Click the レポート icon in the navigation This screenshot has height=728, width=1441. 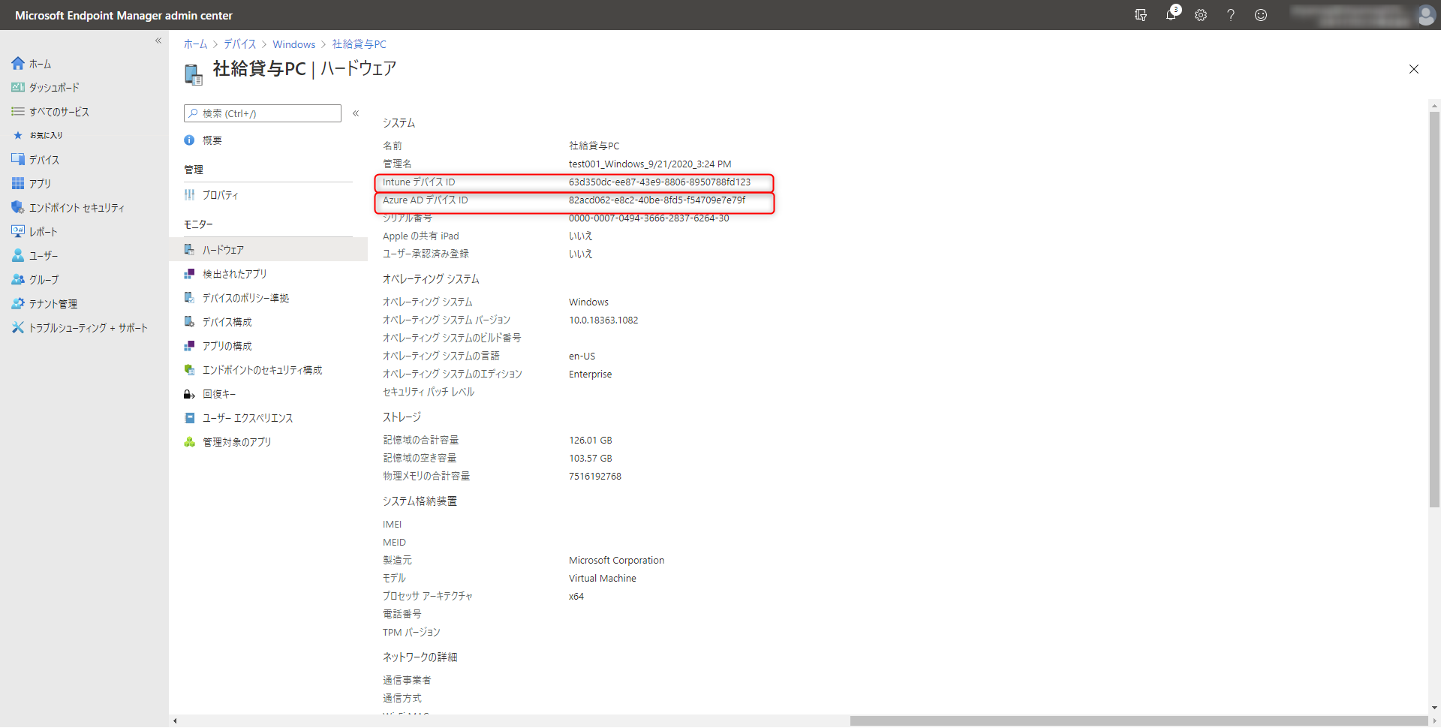point(18,231)
